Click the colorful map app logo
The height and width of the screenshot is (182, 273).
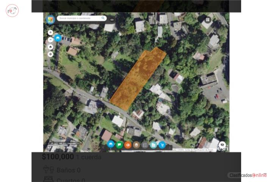pos(50,19)
